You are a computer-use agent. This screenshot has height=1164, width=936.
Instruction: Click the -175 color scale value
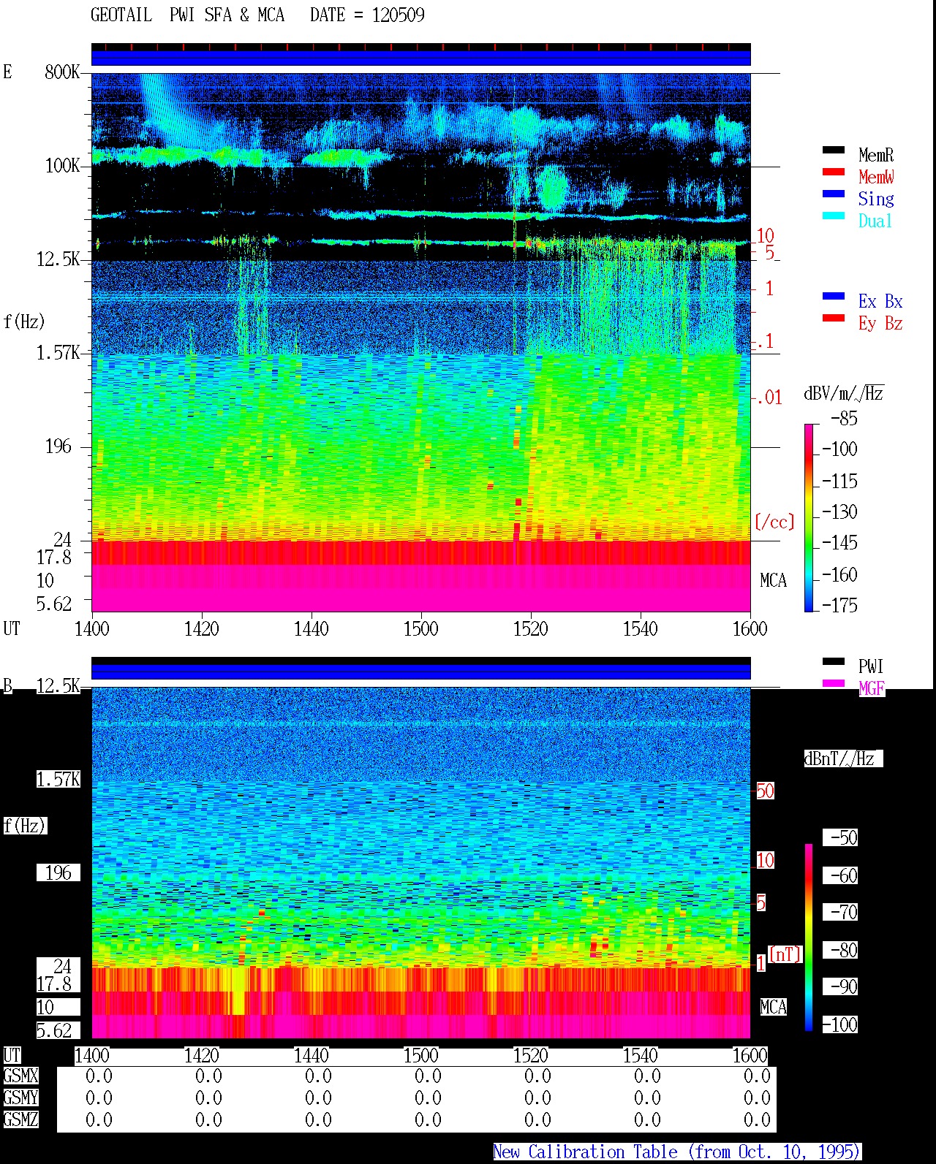839,606
